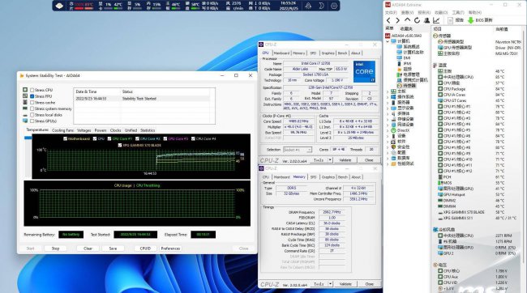Go forward in AIDA64 toolbar
Image resolution: width=527 pixels, height=293 pixels.
coord(397,20)
